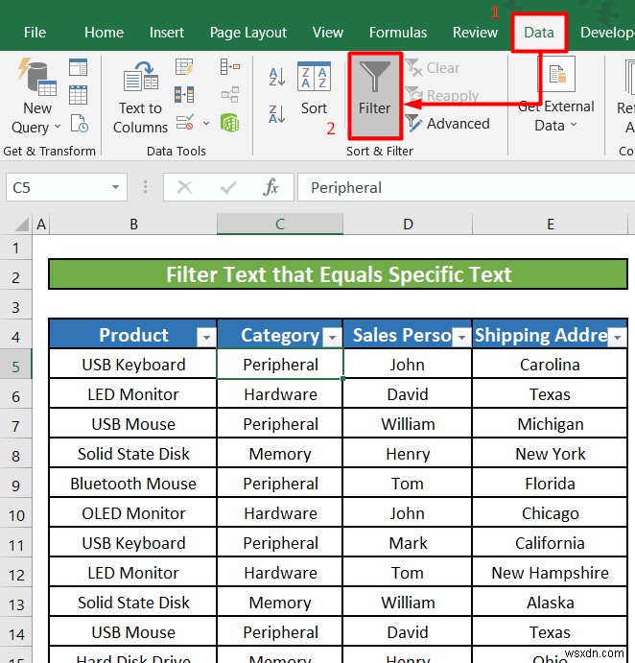Open the File tab
Screen dimensions: 635x663
[35, 33]
